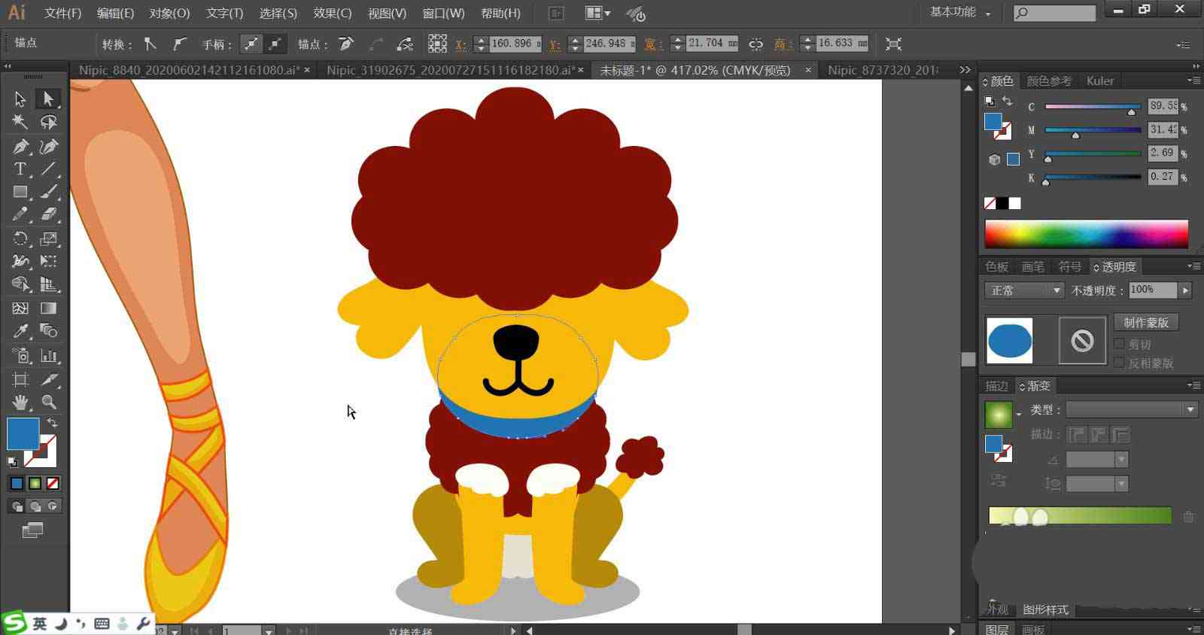Swap fill and stroke in toolbox
1204x635 pixels.
pyautogui.click(x=52, y=423)
